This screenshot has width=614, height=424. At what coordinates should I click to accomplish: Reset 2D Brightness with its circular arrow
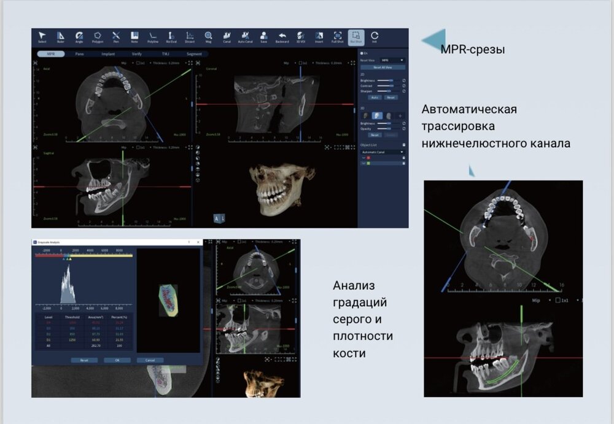[404, 80]
